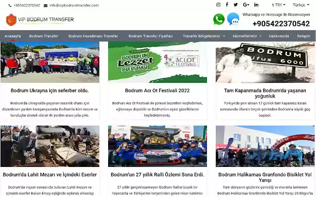Expand the Transfer Bölgelerimiz menu
The width and height of the screenshot is (316, 197).
[x=204, y=36]
